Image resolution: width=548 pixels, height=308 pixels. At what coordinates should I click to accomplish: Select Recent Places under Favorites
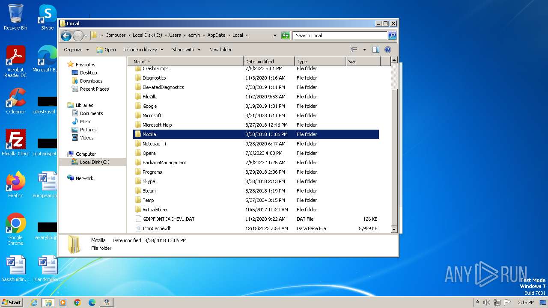pos(94,89)
